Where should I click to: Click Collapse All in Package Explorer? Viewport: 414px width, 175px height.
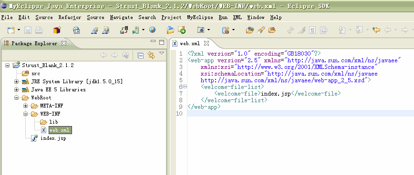tap(140, 55)
